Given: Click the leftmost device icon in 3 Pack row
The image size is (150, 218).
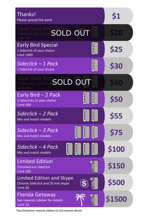Looking at the screenshot, I should pos(78,132).
